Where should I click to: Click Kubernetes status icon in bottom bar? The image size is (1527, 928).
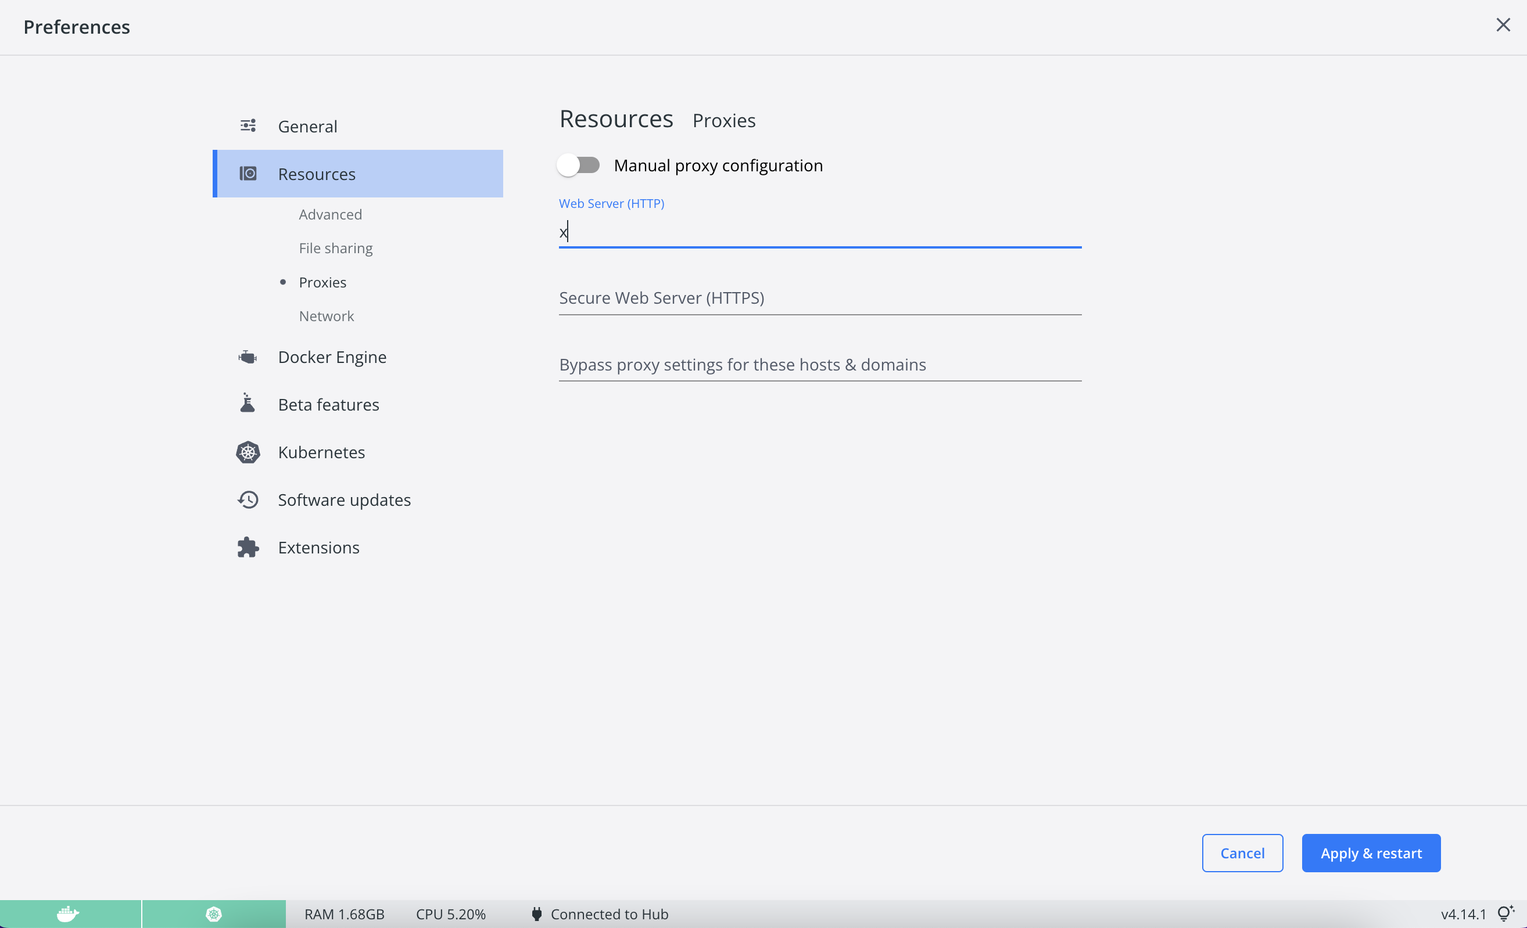(214, 913)
